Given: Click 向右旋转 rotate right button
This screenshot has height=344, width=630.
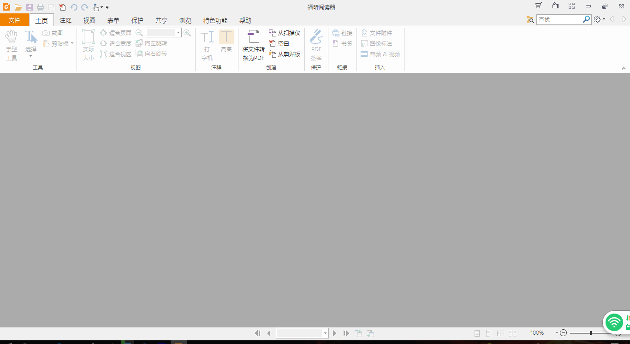Looking at the screenshot, I should (151, 54).
